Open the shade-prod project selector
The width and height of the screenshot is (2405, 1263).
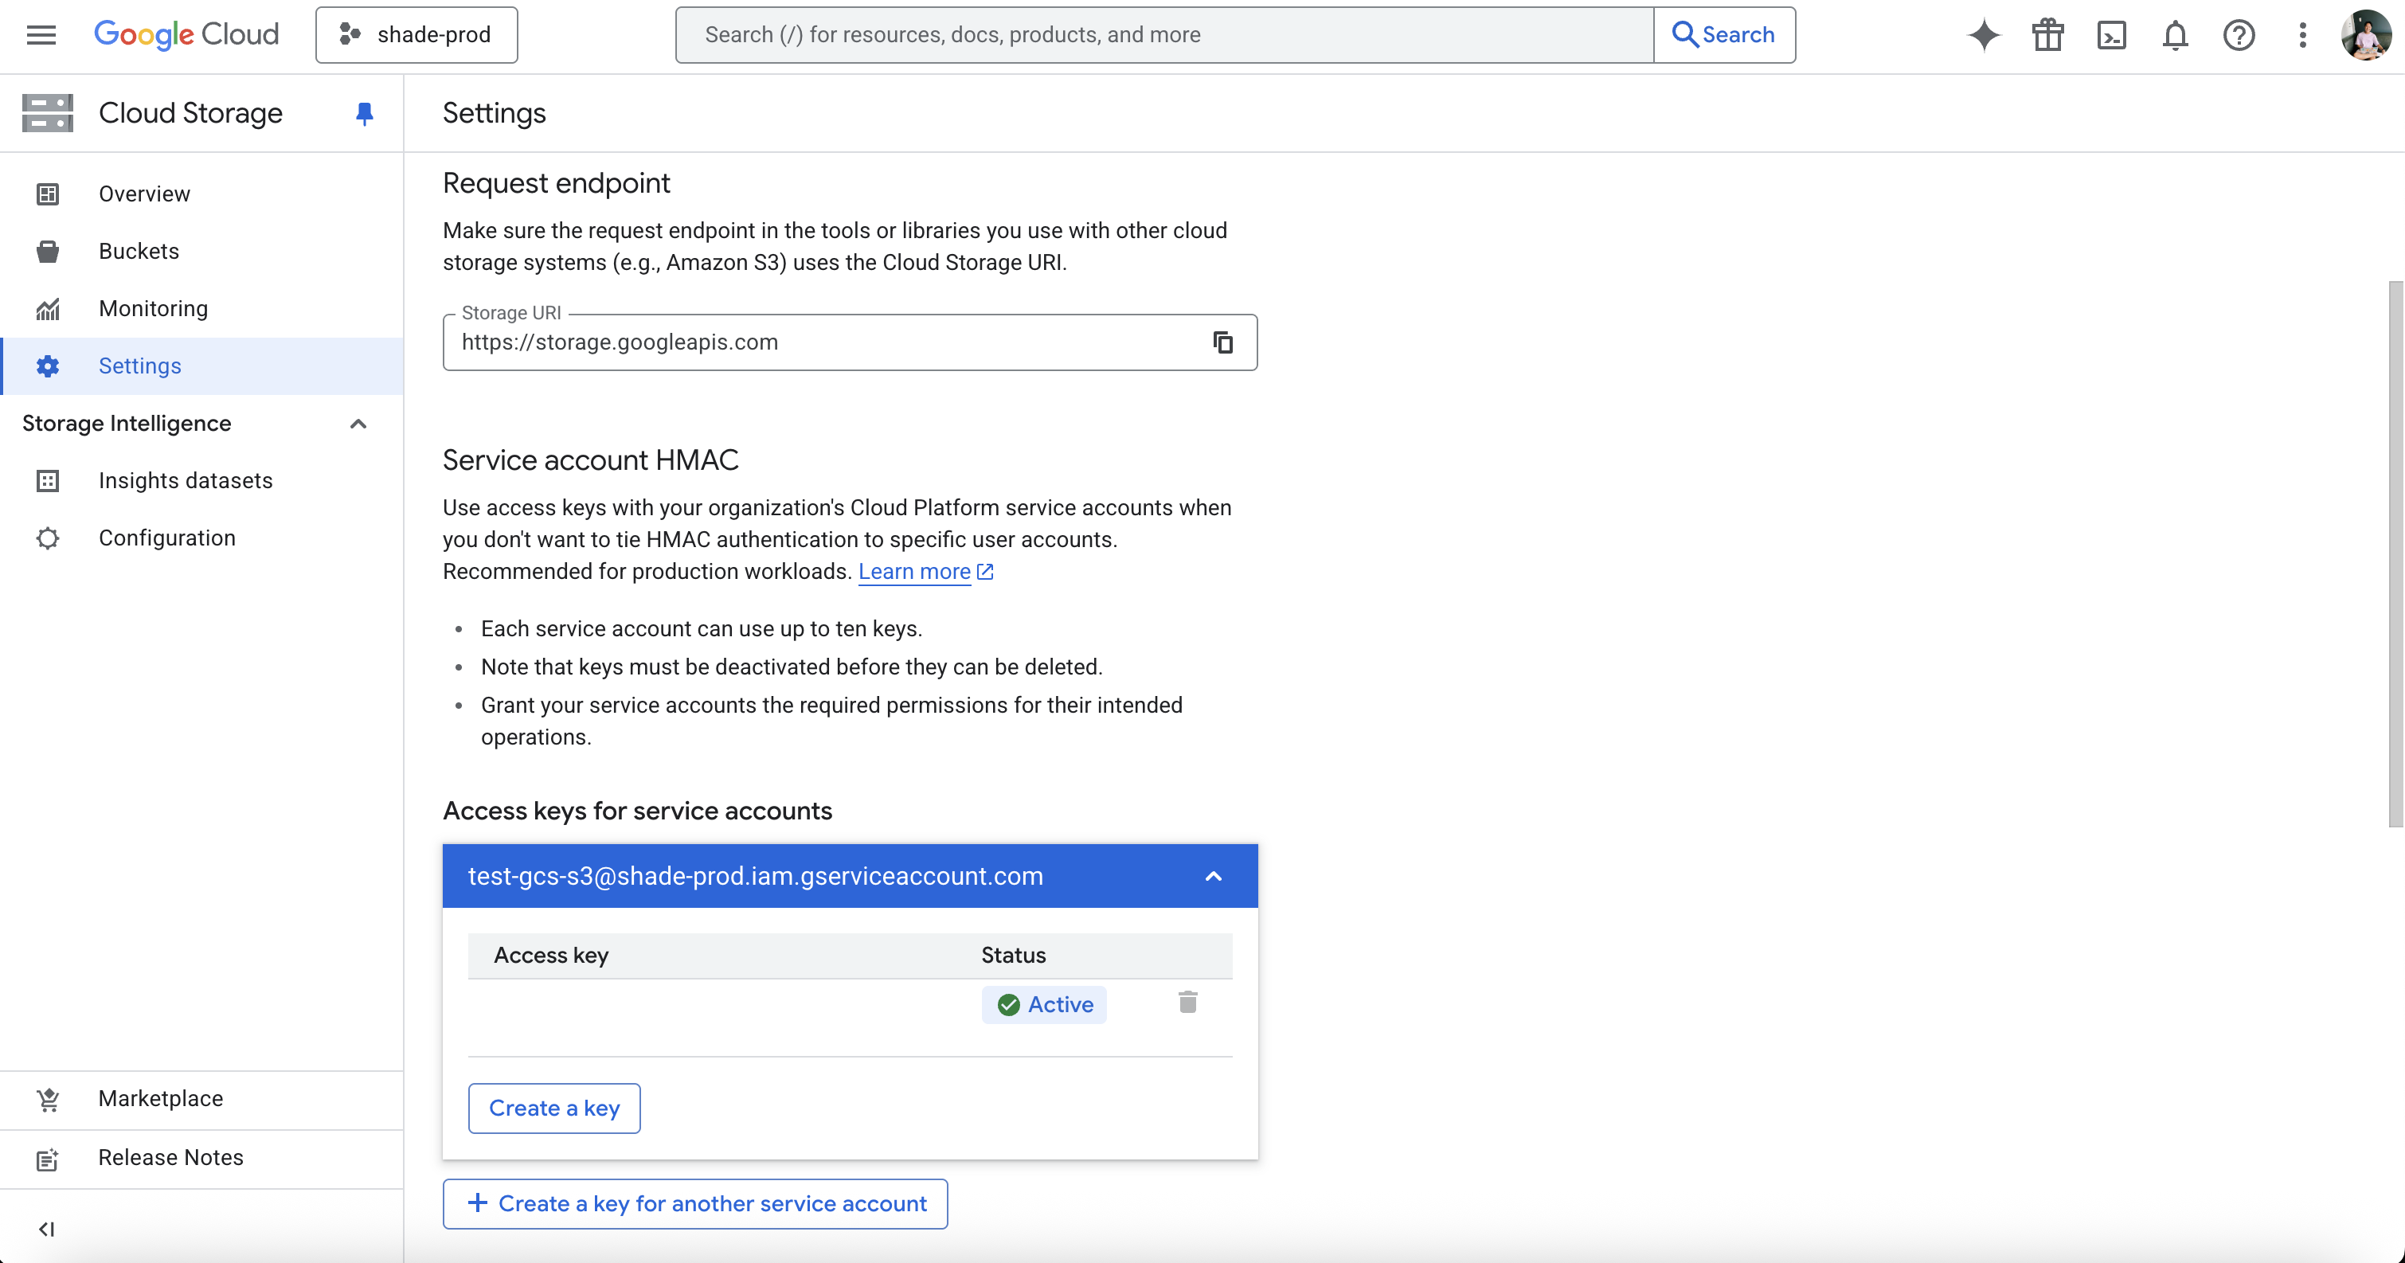(416, 34)
